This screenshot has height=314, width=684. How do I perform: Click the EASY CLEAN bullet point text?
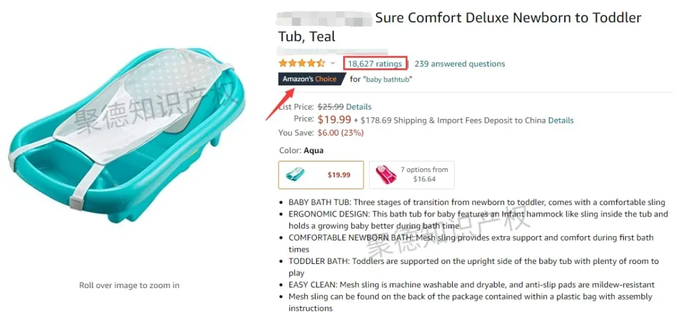click(471, 284)
